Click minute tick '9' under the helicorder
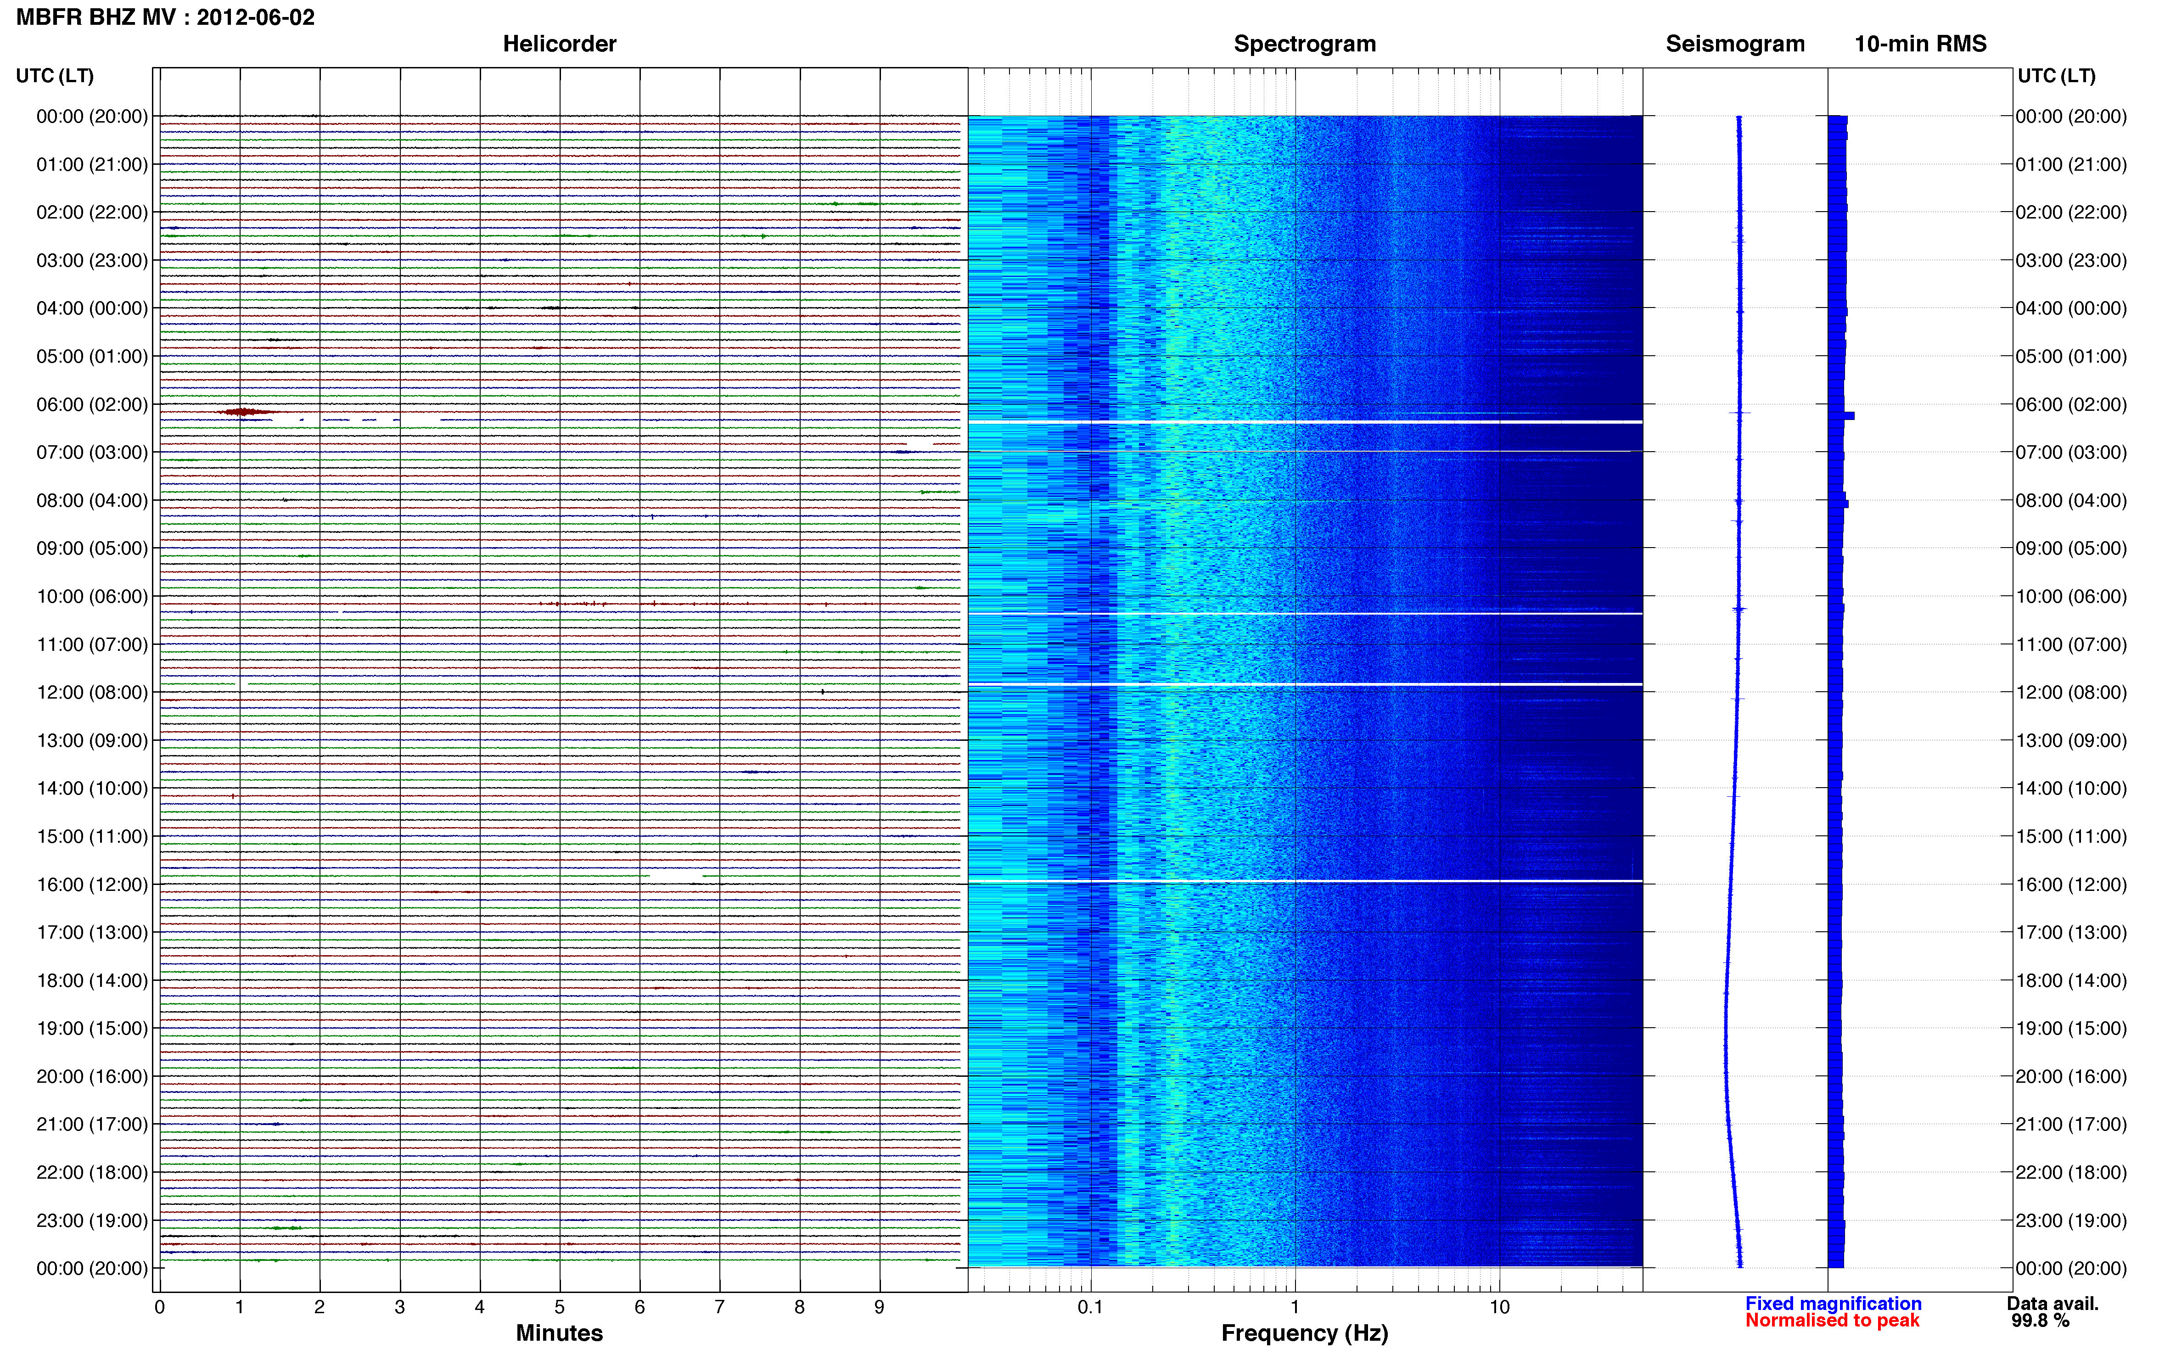 [880, 1307]
